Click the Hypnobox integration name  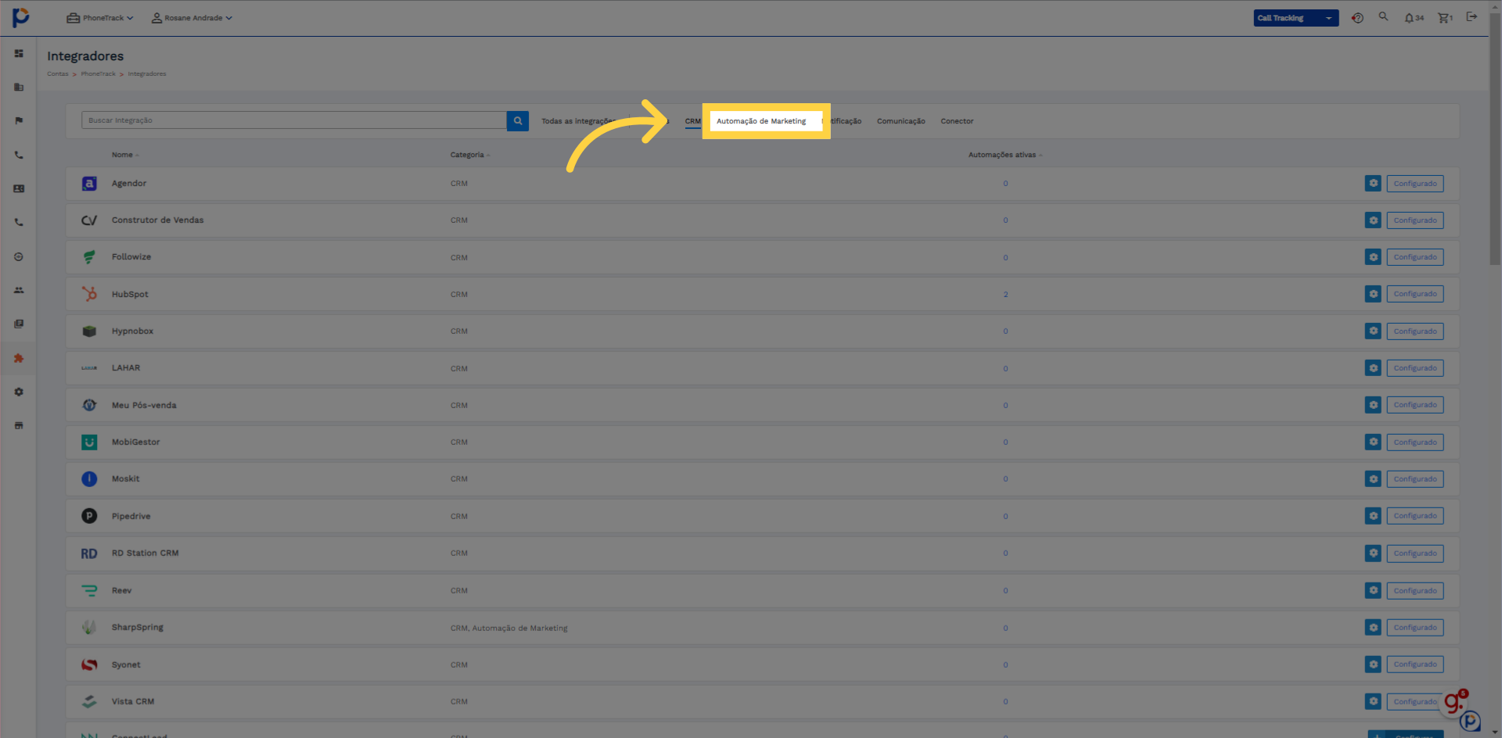(132, 331)
